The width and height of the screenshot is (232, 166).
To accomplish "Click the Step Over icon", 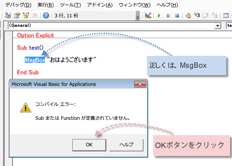I will tap(206, 15).
